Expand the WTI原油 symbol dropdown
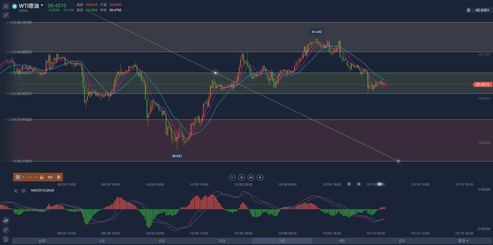493x245 pixels. [x=42, y=5]
